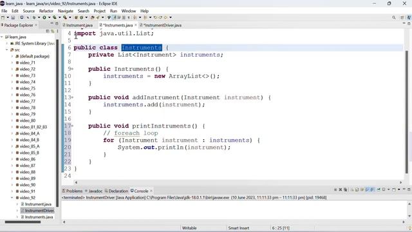Click the Package Explorer horizontal scrollbar

click(23, 222)
